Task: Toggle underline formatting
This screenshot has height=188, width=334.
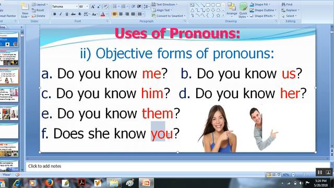Action: tap(67, 14)
